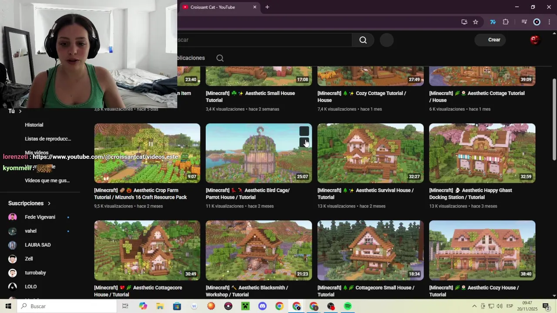Open Aesthetic Cottagecore House title

coord(138,291)
